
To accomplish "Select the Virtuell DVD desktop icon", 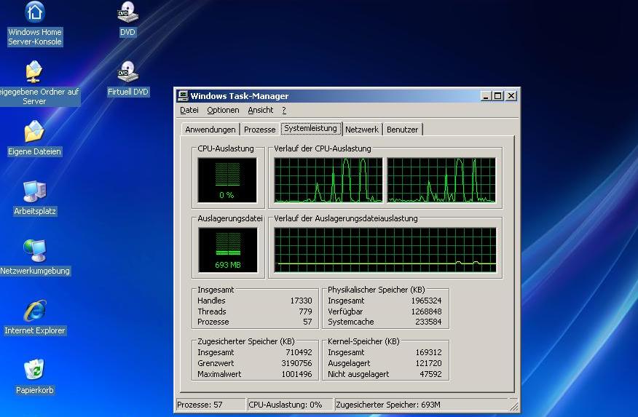I will point(127,79).
